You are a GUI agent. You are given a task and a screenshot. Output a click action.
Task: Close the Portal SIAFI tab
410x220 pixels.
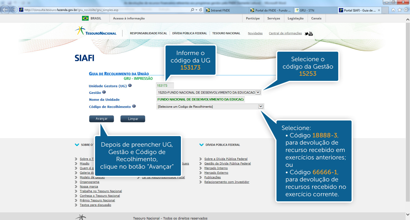(379, 10)
